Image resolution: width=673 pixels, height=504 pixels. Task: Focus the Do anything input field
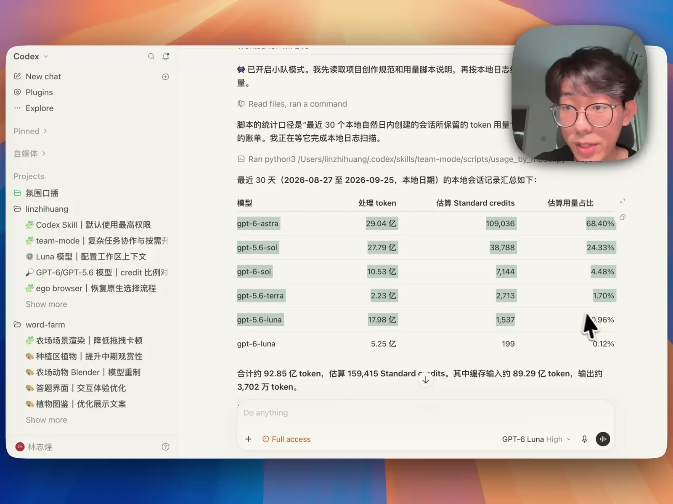coord(426,413)
